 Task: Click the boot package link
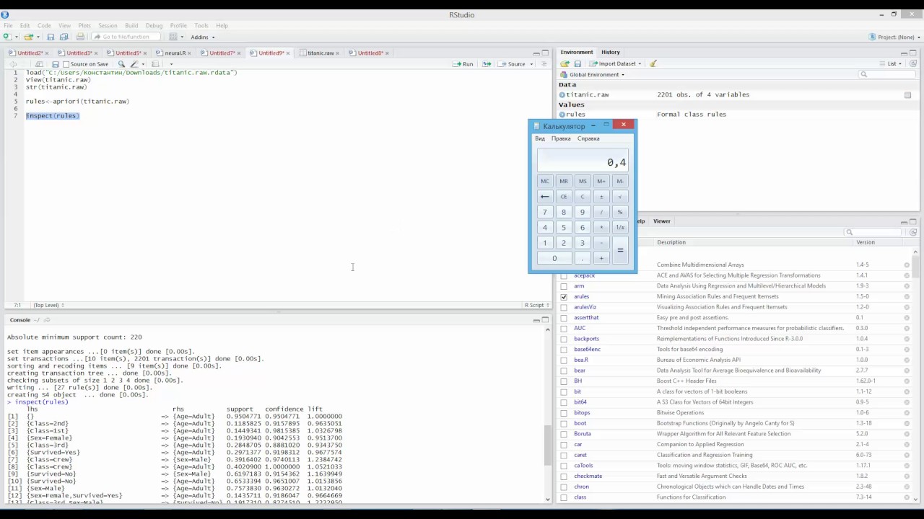[x=580, y=423]
